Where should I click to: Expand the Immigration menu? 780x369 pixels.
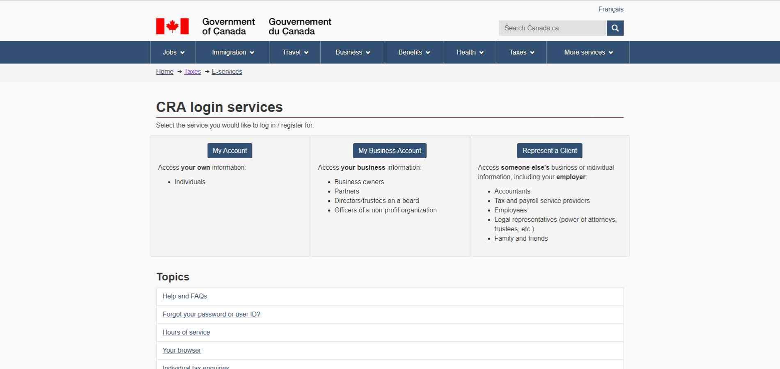pyautogui.click(x=233, y=52)
